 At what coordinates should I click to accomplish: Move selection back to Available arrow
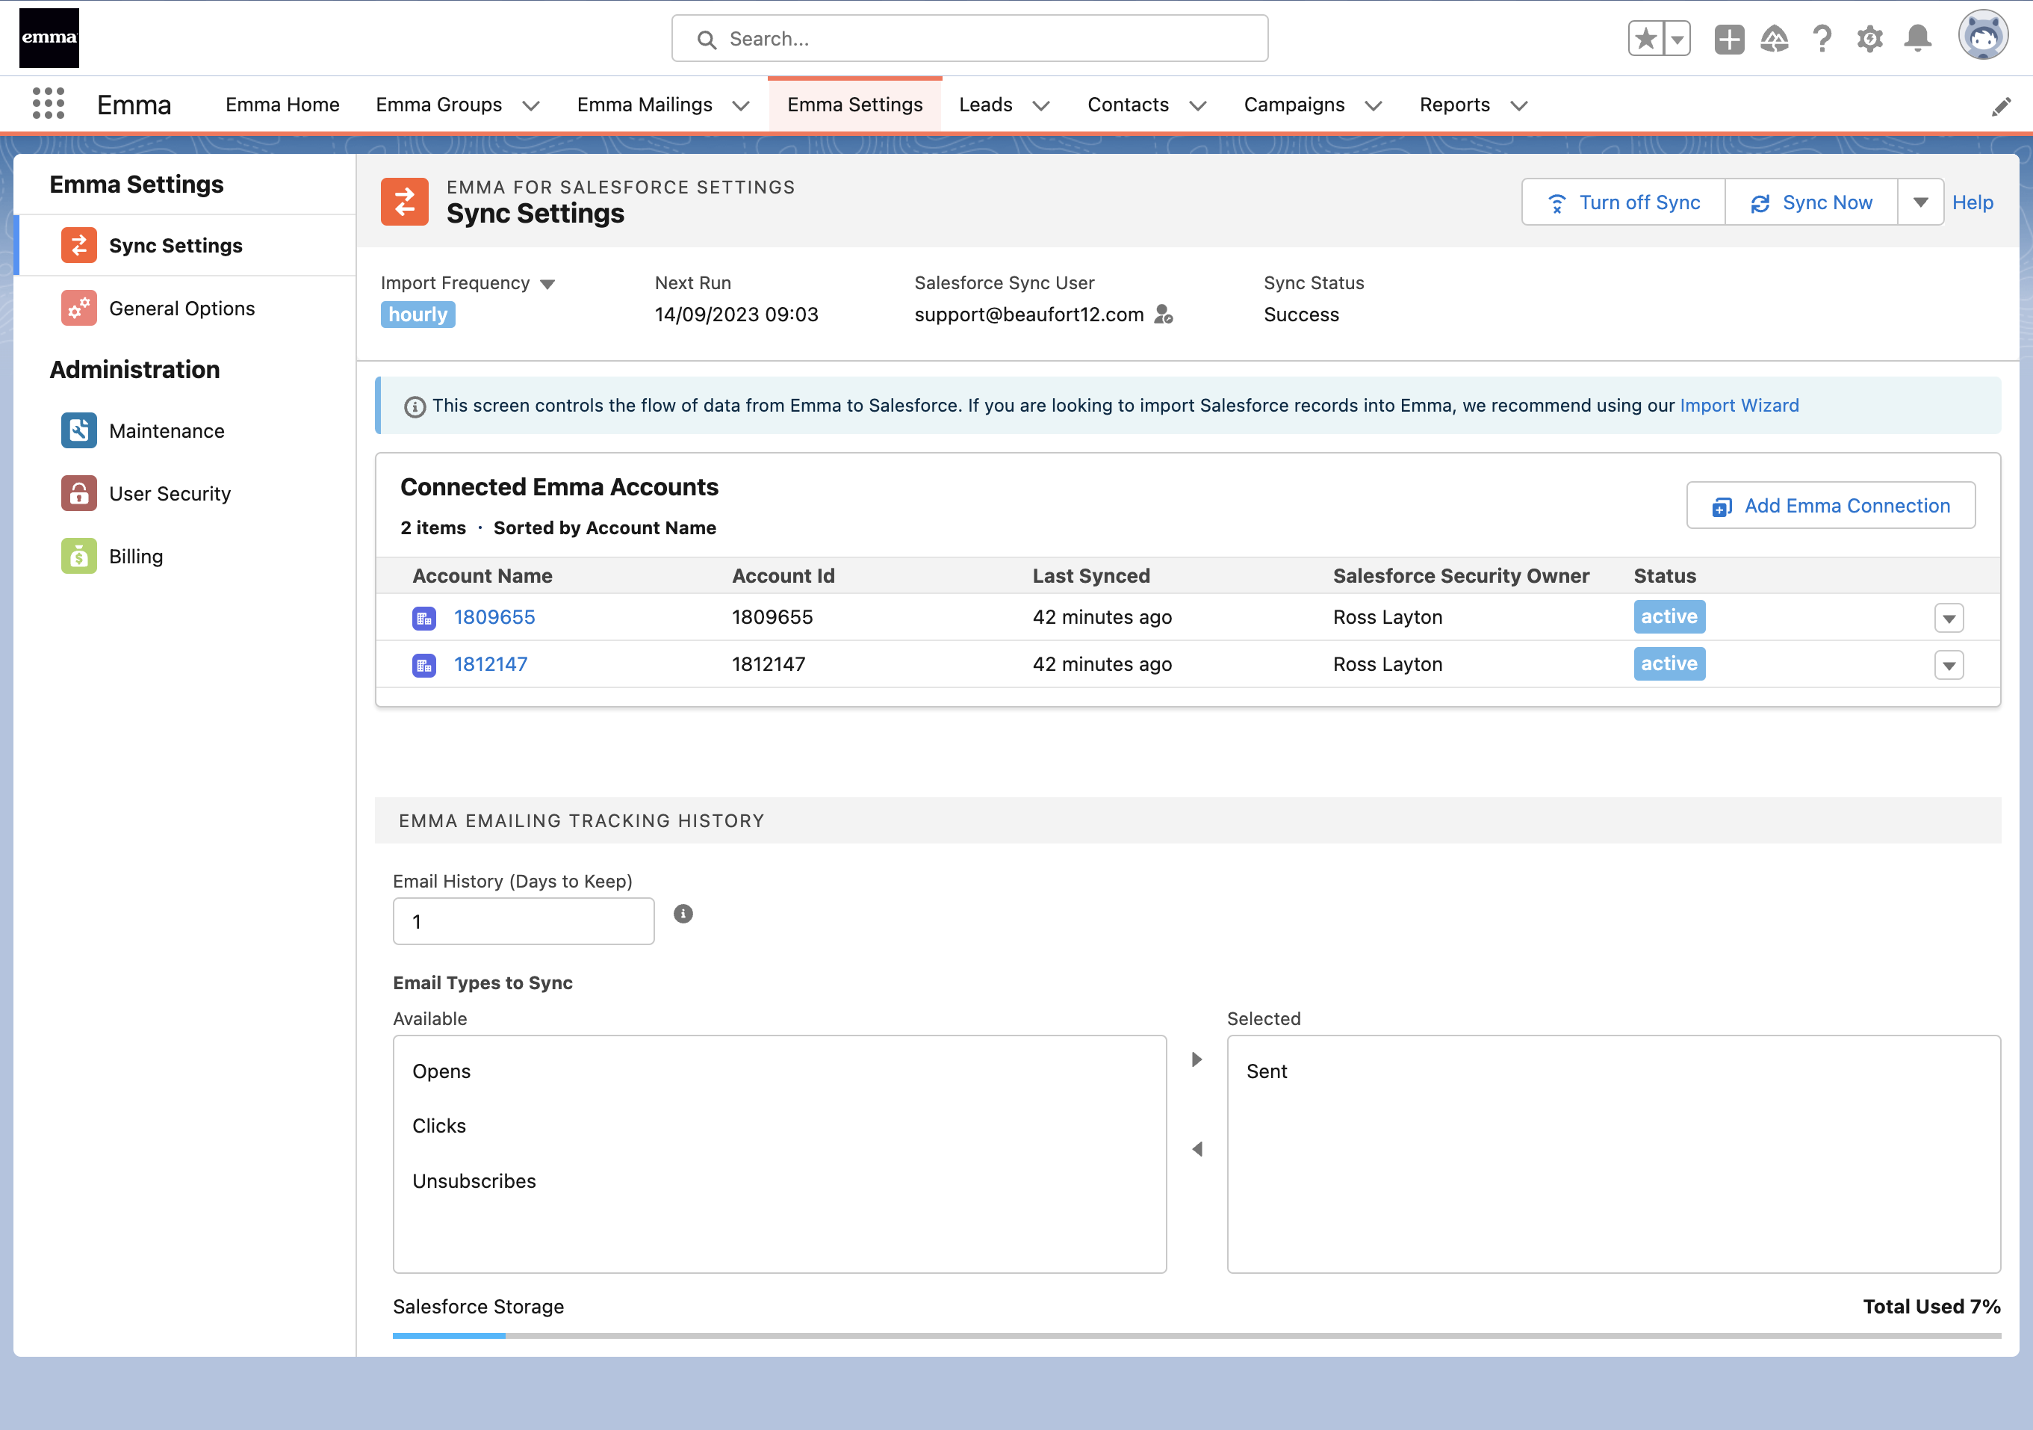pyautogui.click(x=1196, y=1149)
